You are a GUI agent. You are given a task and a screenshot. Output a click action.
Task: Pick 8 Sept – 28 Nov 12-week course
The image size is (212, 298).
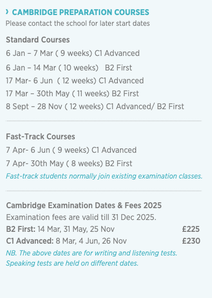point(95,107)
